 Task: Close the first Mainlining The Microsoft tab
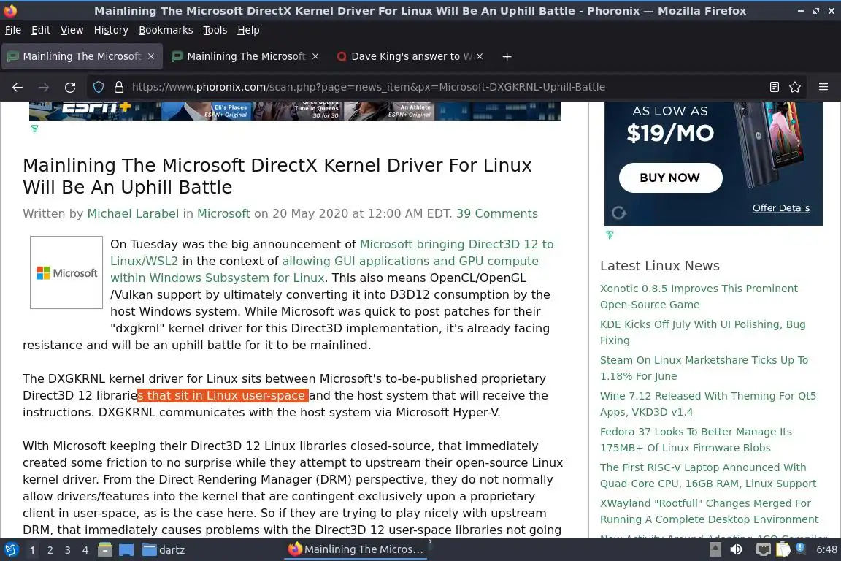(151, 56)
